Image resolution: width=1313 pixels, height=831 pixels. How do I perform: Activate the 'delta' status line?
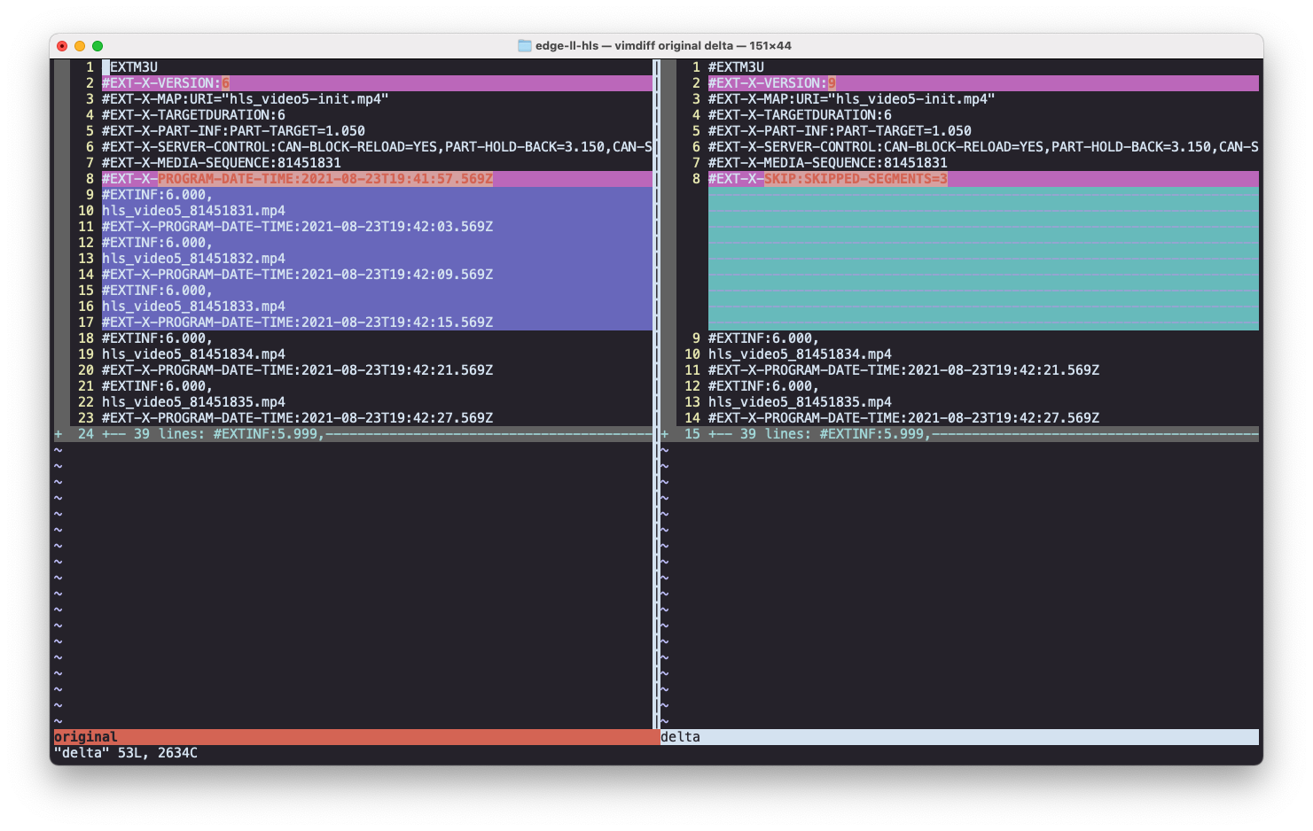(x=959, y=737)
